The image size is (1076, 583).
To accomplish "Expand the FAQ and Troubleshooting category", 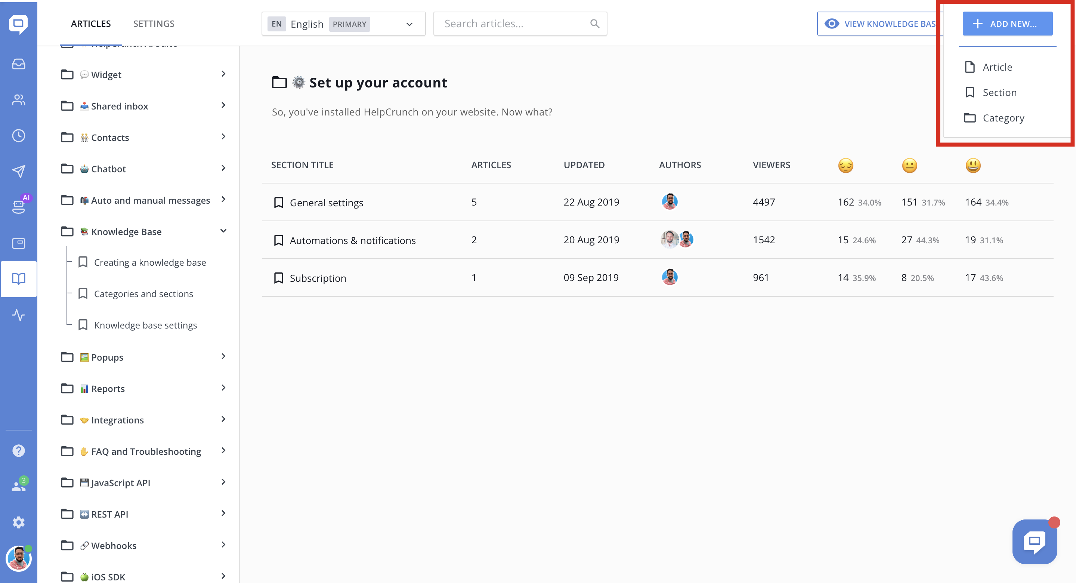I will pos(223,451).
